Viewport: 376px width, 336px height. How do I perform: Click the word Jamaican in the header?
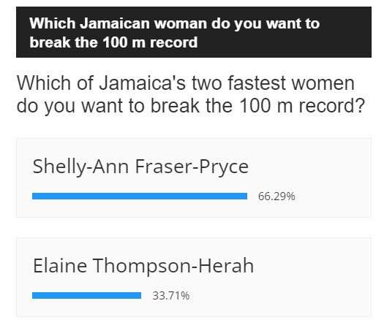[114, 23]
